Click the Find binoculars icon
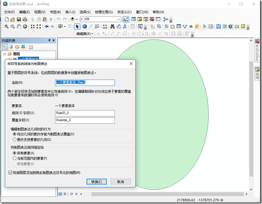Viewport: 262px width, 204px height. click(112, 26)
